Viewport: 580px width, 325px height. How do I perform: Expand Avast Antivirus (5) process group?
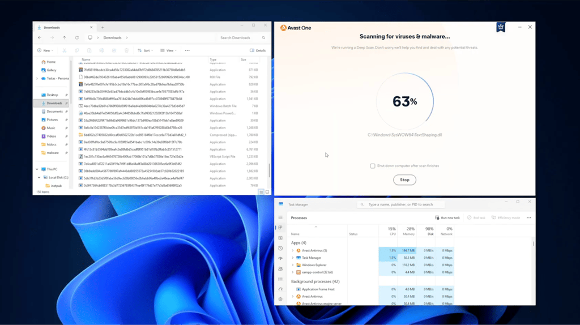pos(293,251)
